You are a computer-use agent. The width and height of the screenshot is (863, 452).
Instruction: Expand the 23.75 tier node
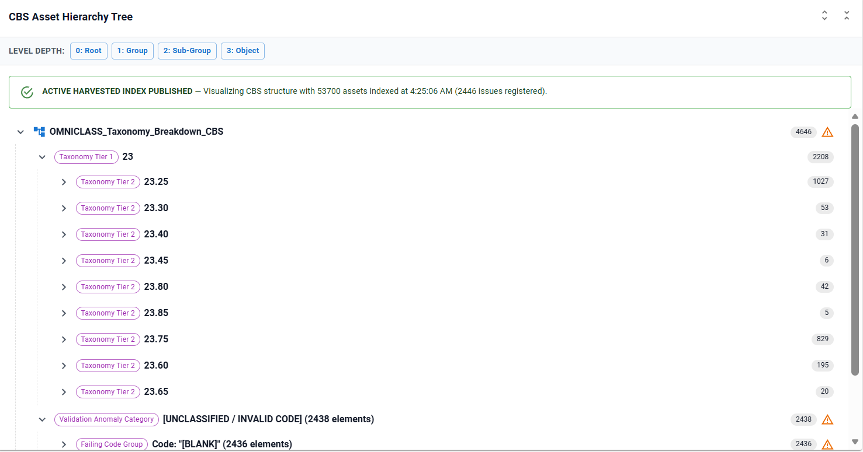point(64,339)
